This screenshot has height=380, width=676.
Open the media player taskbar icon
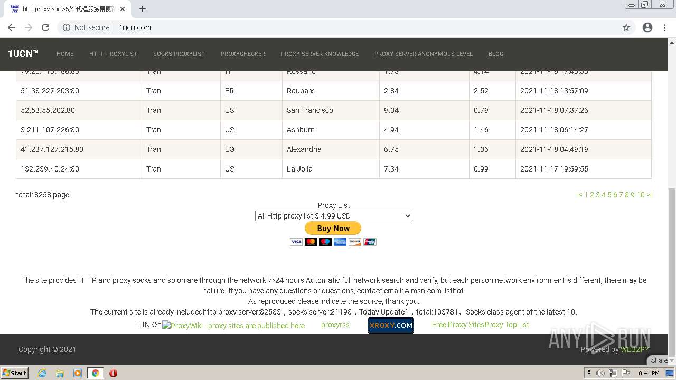78,373
